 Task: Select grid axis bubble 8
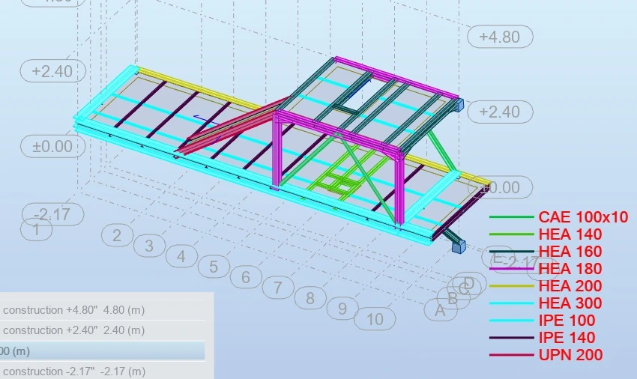point(310,297)
